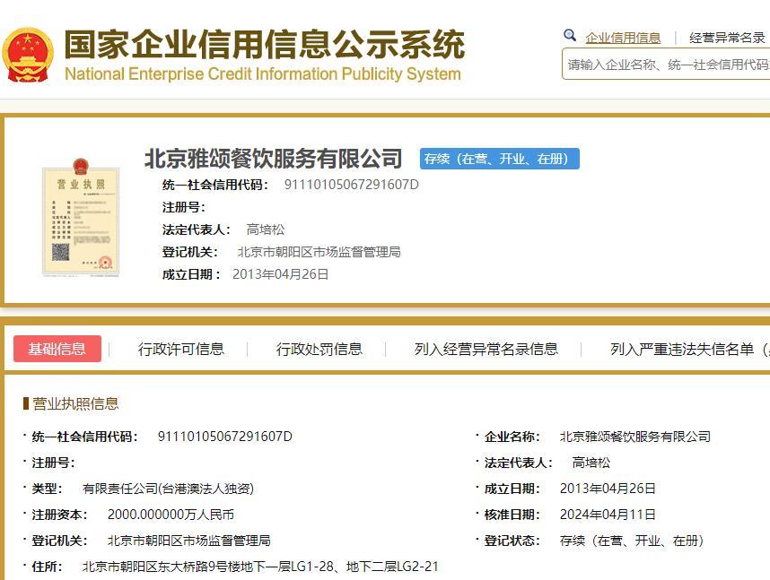Click the national emblem logo
This screenshot has width=770, height=580.
[28, 55]
